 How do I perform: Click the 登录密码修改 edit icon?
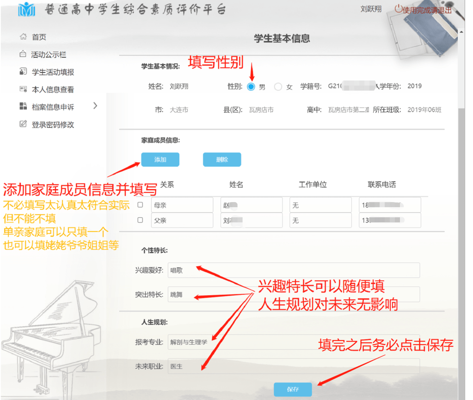[x=23, y=124]
